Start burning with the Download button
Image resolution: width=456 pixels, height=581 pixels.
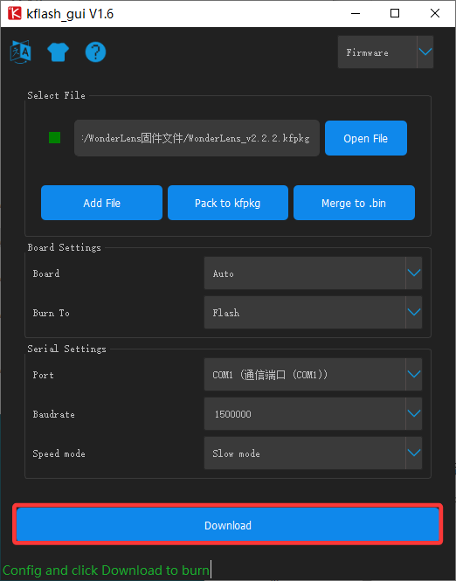(x=227, y=525)
